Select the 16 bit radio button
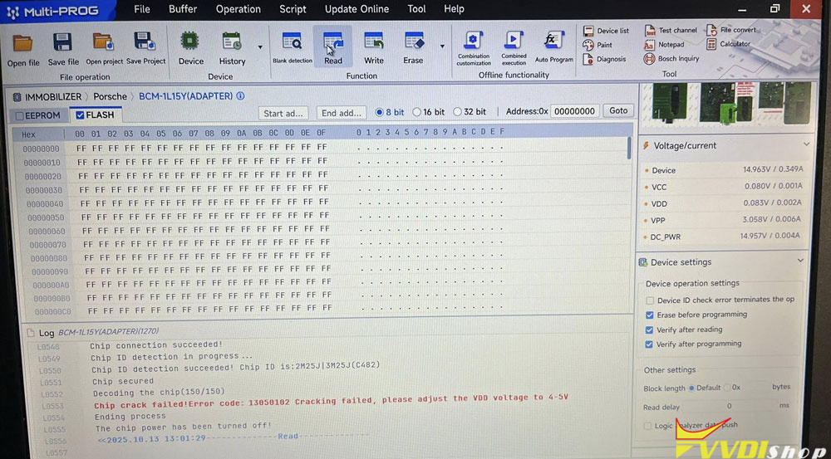The image size is (831, 459). point(417,112)
